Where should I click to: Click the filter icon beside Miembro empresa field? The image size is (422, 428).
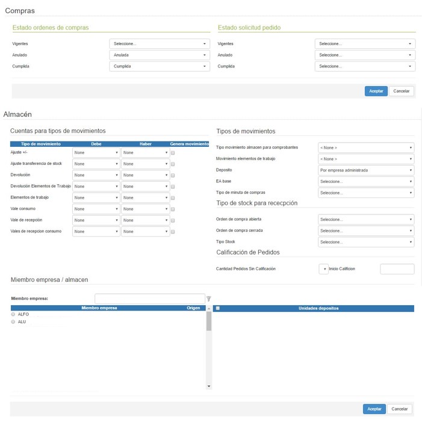pos(209,299)
